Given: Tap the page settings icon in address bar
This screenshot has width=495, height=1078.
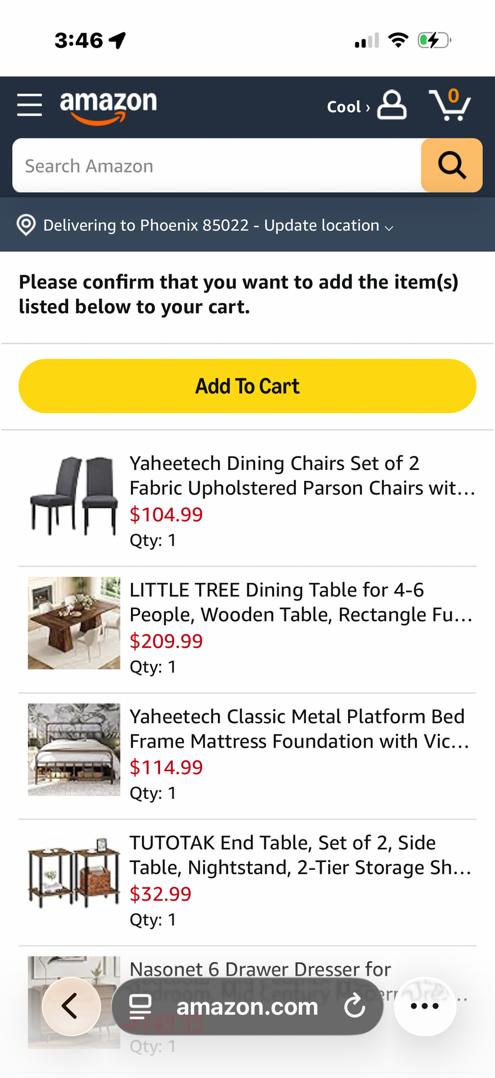Looking at the screenshot, I should [140, 1006].
